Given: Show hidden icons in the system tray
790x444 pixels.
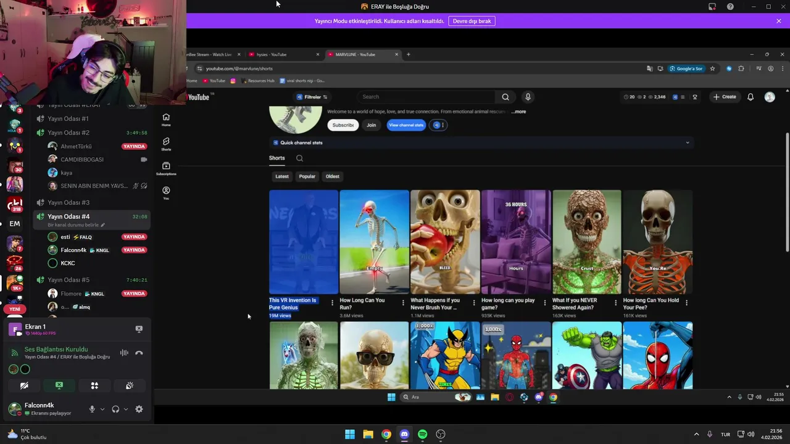Looking at the screenshot, I should click(x=697, y=434).
